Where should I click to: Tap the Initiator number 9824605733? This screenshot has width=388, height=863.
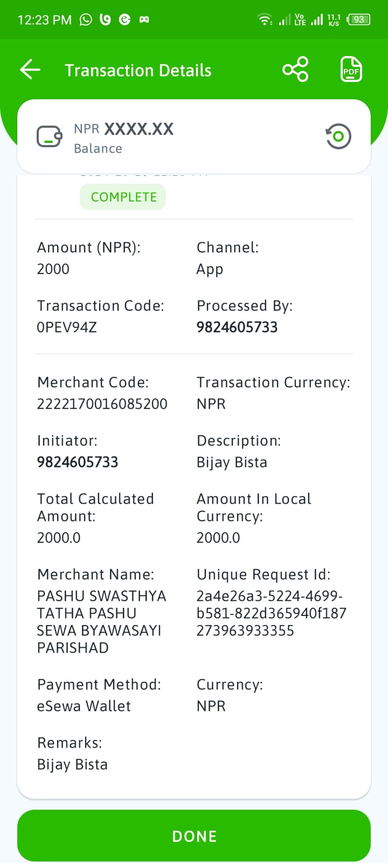coord(78,462)
